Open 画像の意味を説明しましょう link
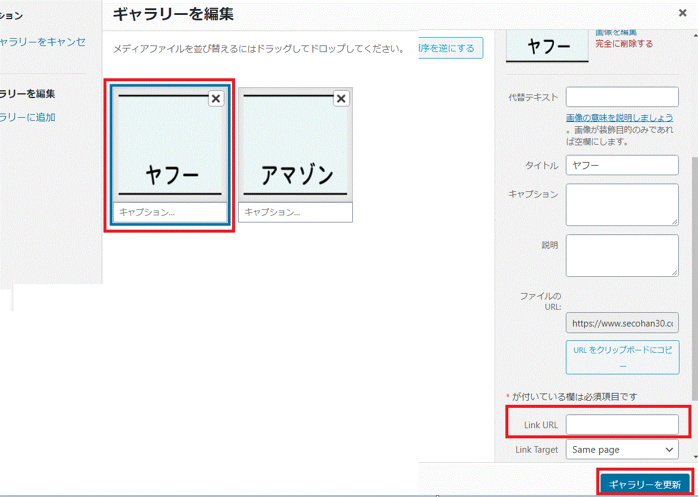The height and width of the screenshot is (497, 698). click(x=620, y=118)
